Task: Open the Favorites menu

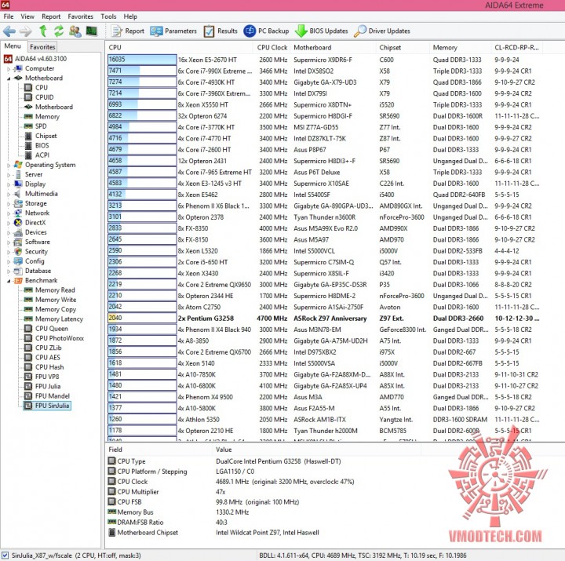Action: (x=80, y=16)
